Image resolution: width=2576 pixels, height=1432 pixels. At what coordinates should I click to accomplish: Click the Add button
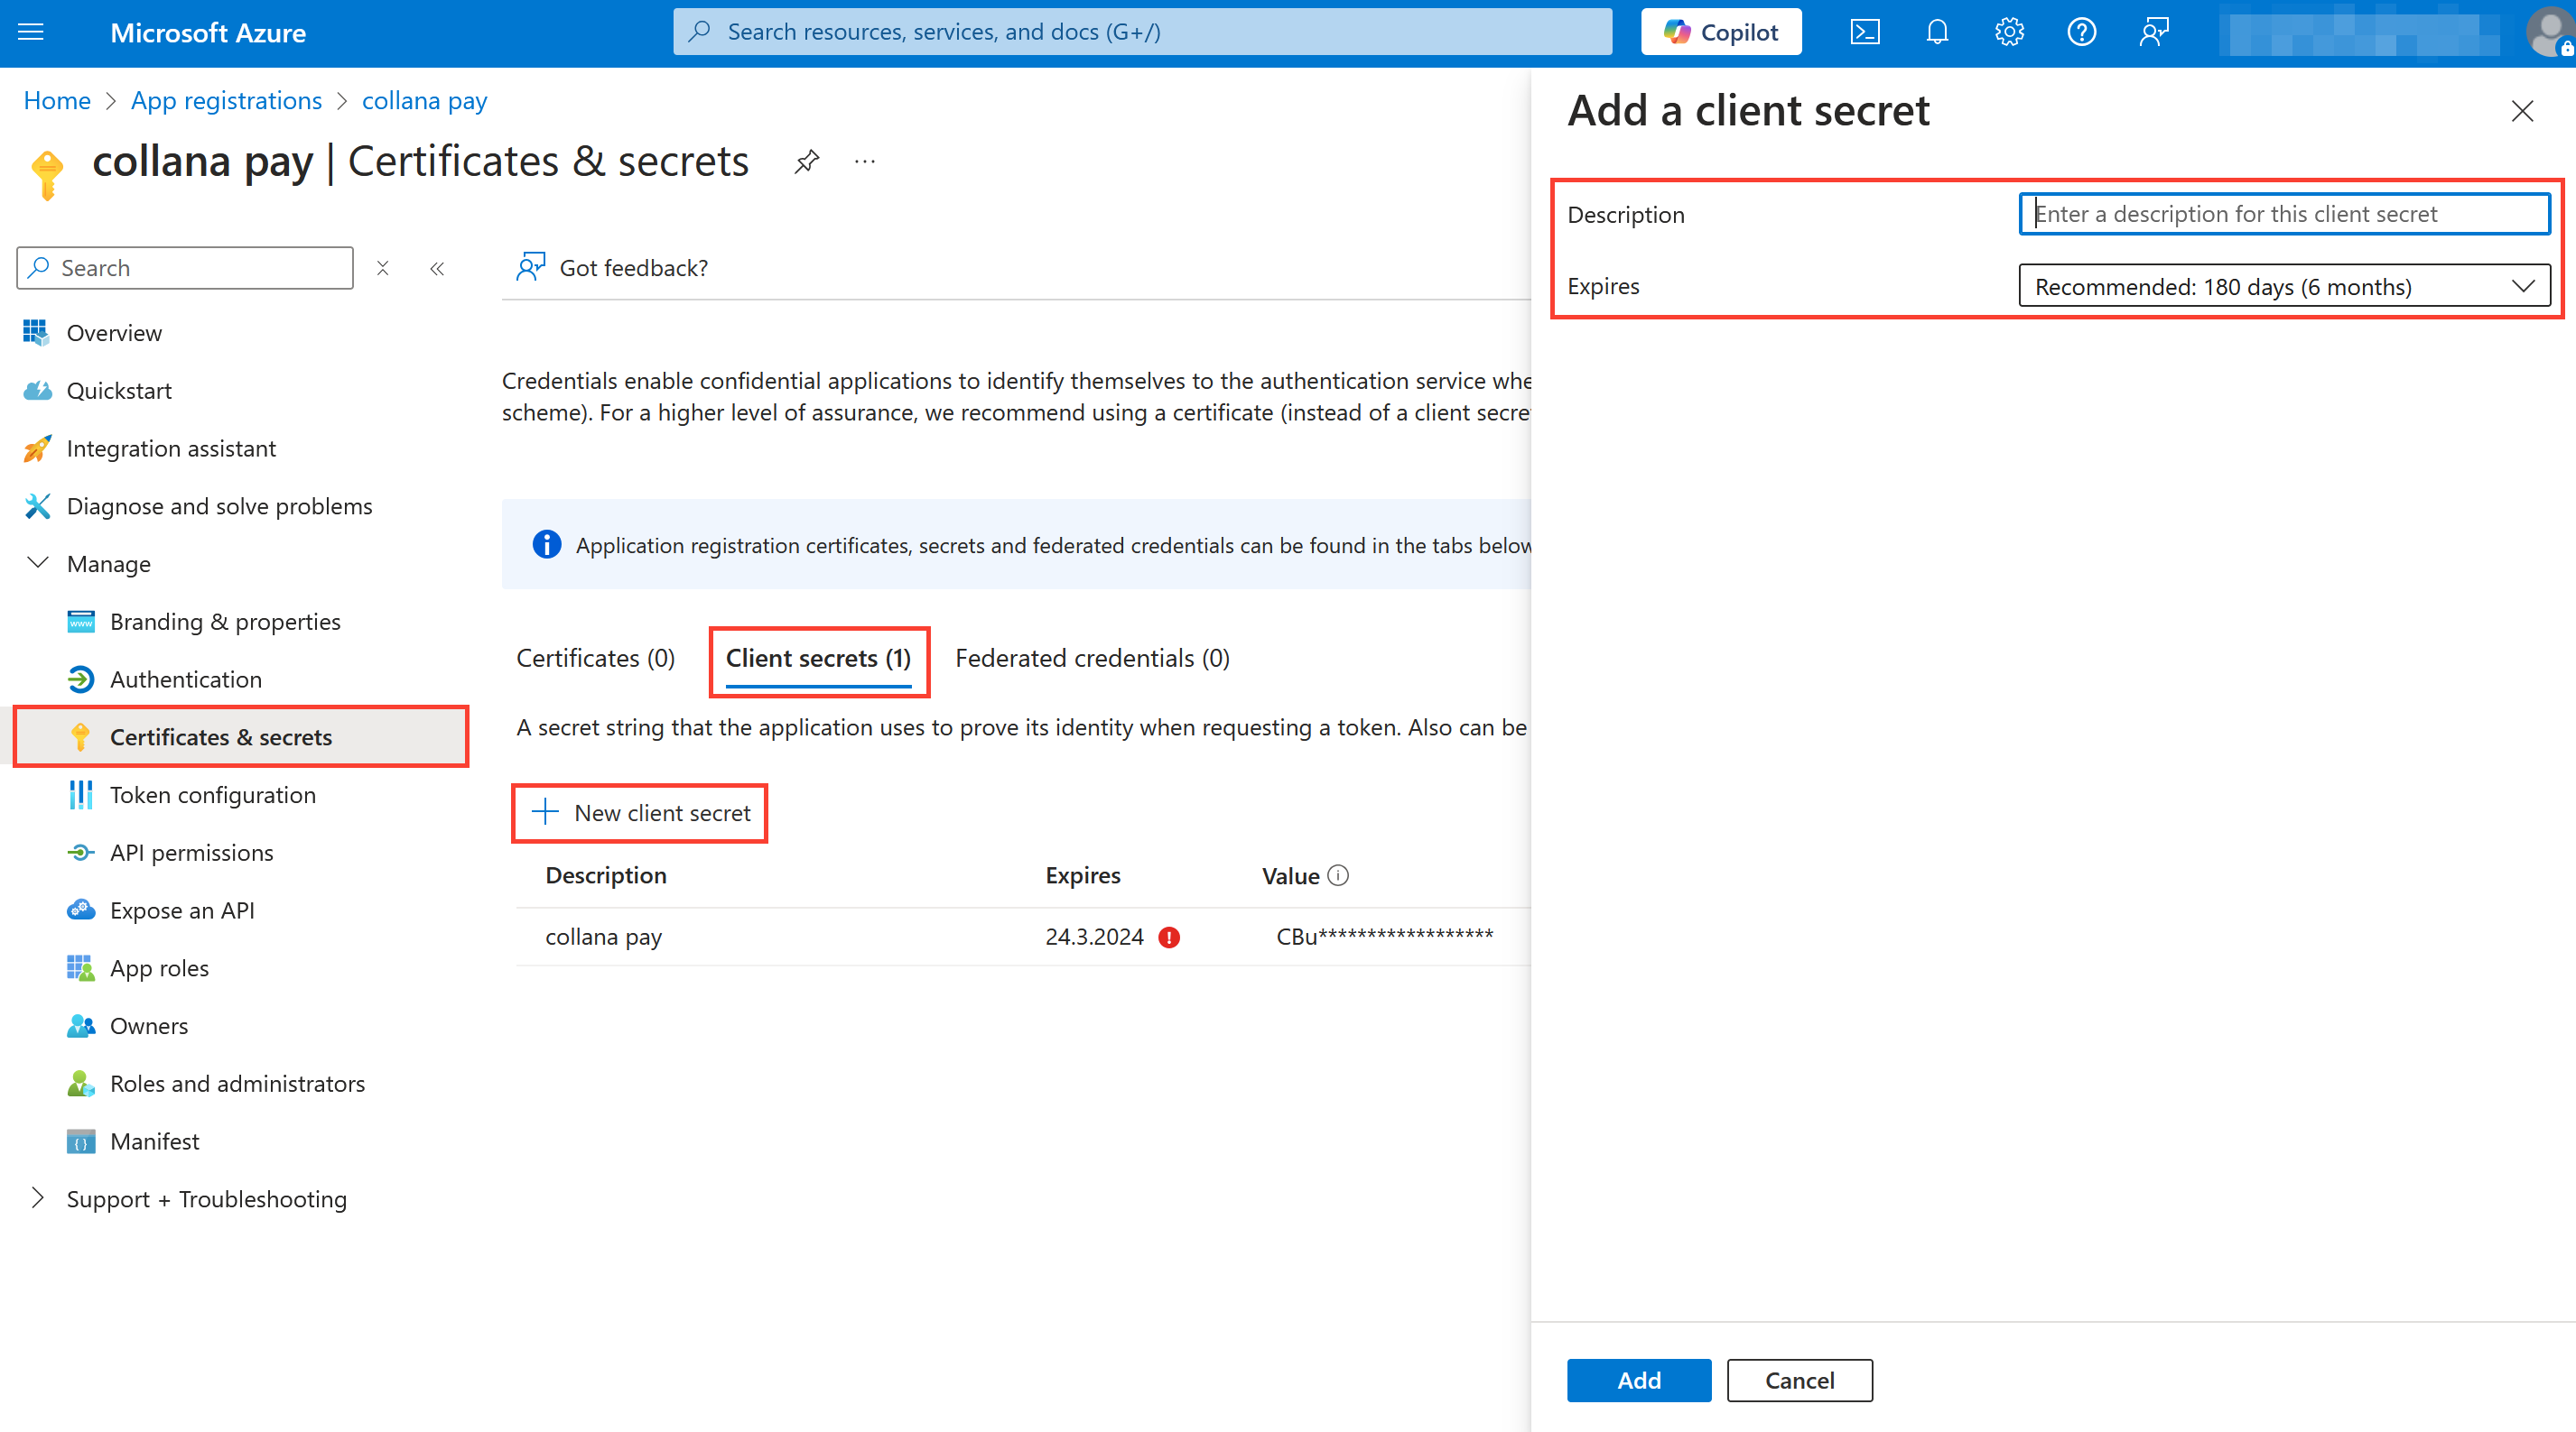(1638, 1381)
